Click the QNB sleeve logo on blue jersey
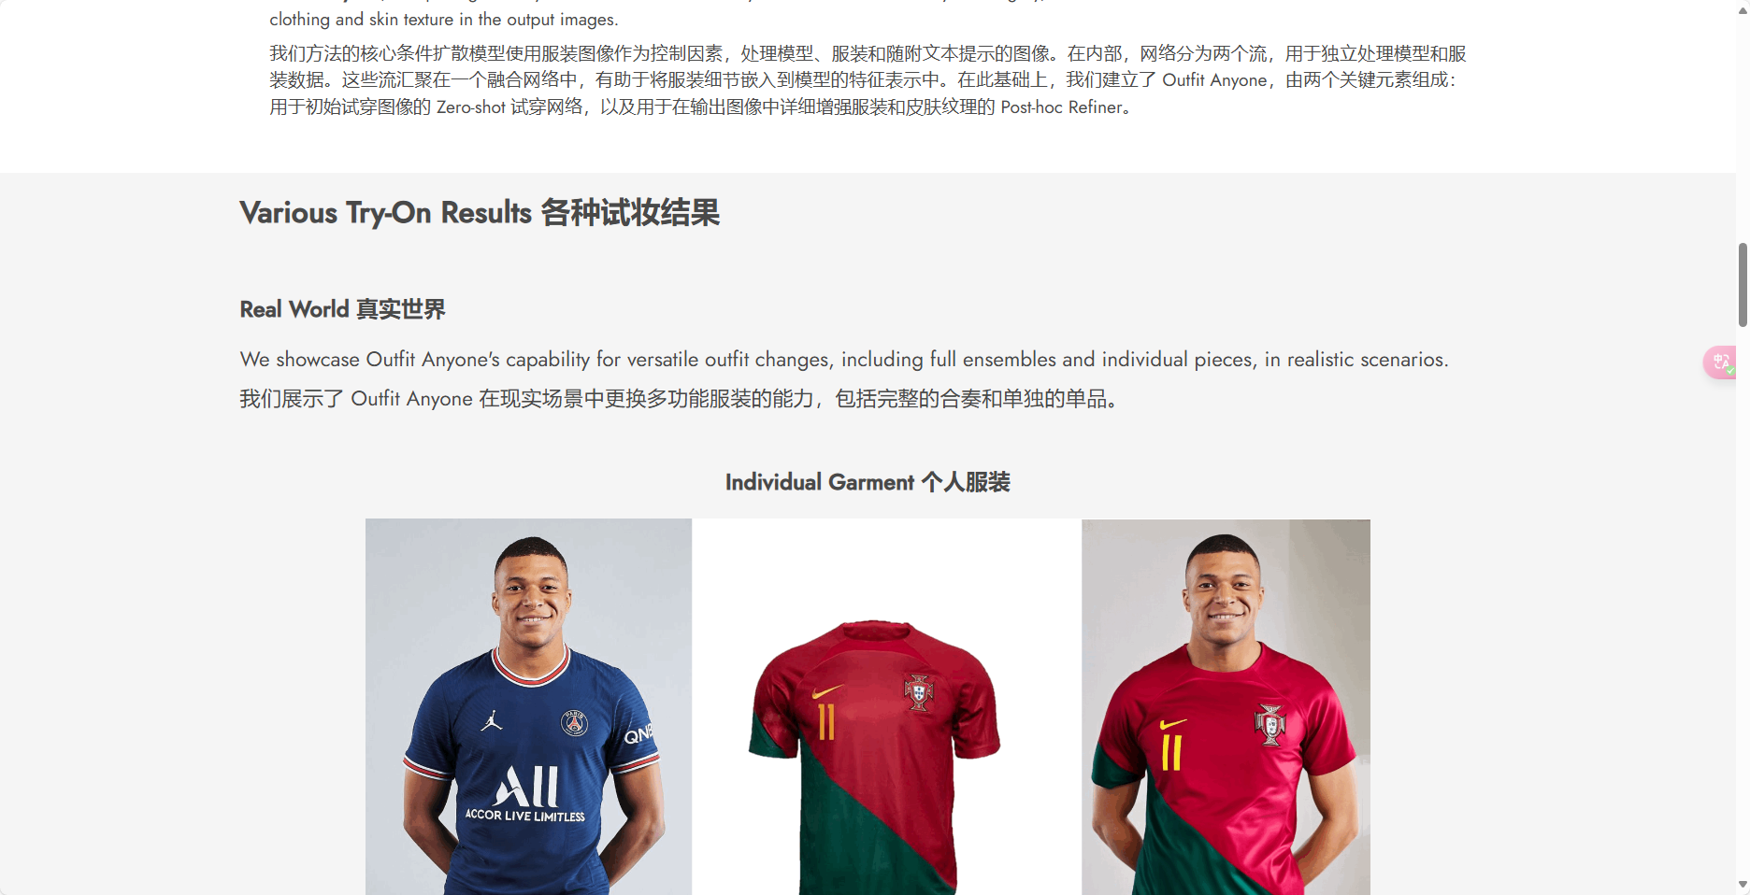The height and width of the screenshot is (895, 1750). [x=638, y=735]
